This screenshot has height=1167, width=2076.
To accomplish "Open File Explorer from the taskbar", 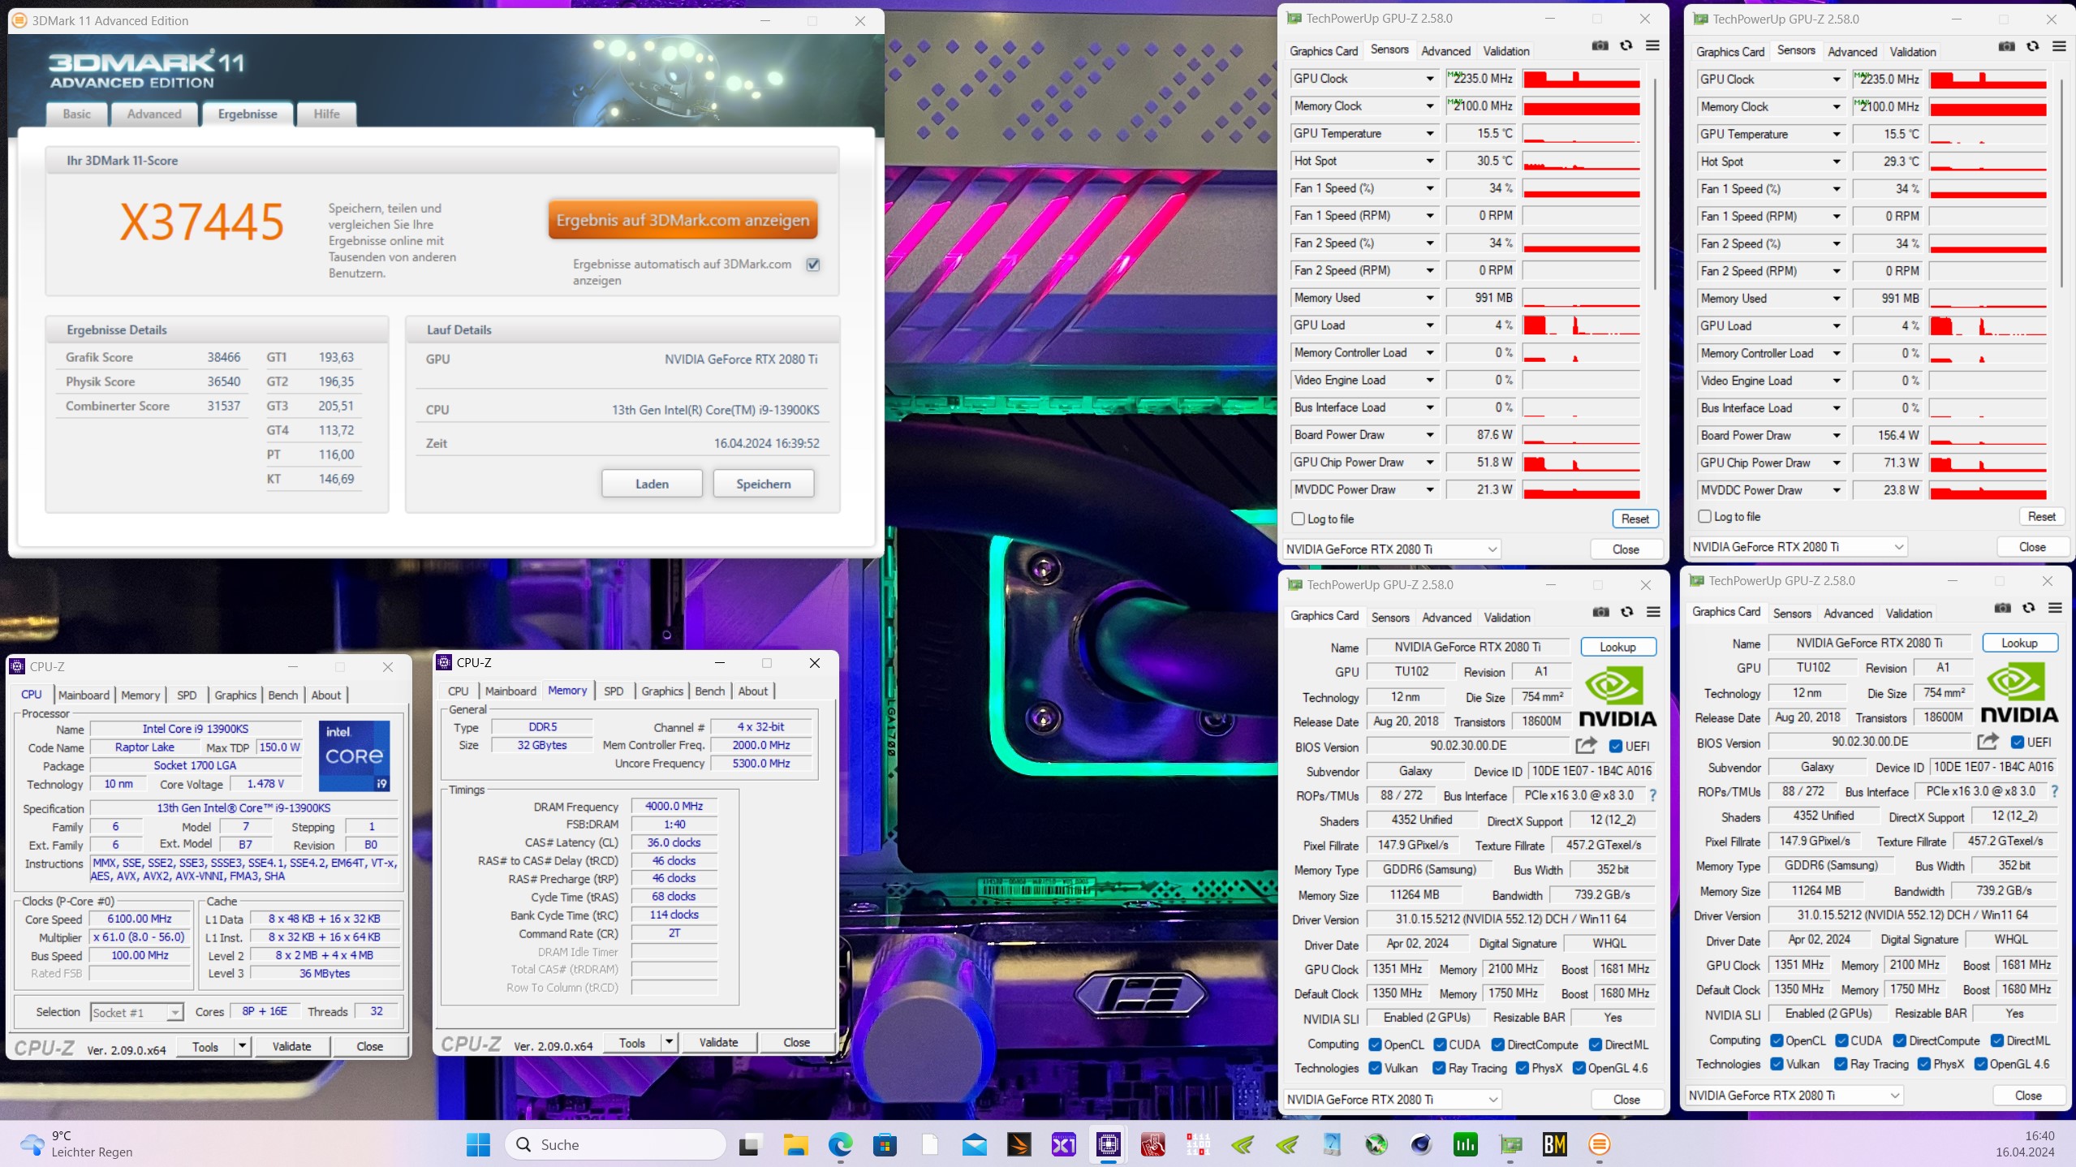I will [795, 1144].
